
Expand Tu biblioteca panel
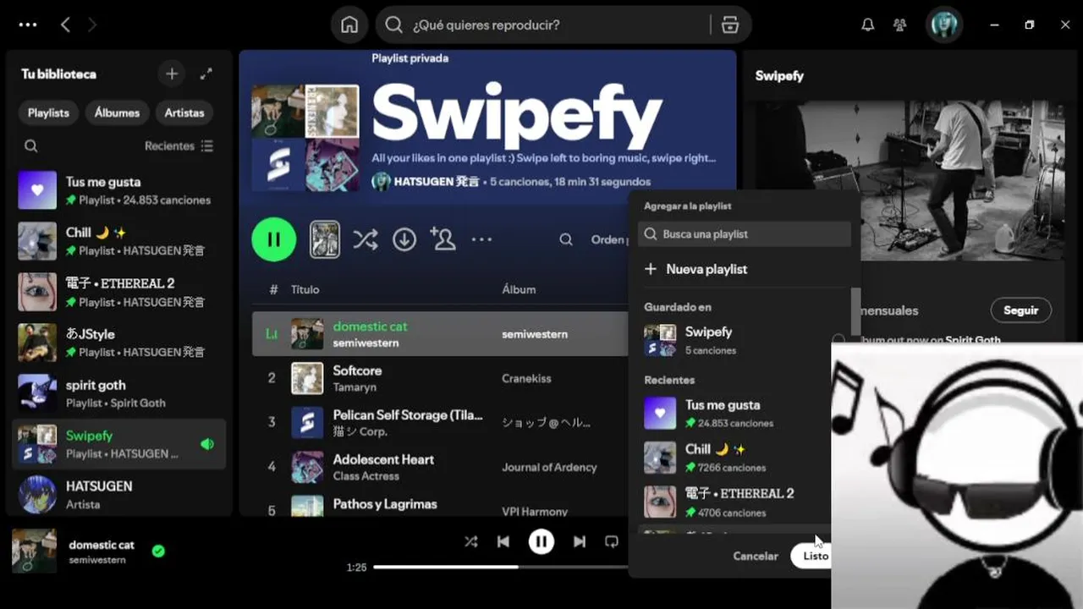[x=206, y=74]
